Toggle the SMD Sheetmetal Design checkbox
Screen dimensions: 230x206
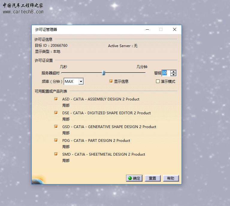click(56, 154)
